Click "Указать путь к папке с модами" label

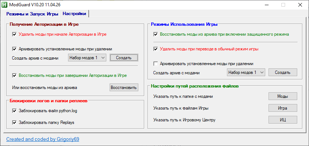183,97
